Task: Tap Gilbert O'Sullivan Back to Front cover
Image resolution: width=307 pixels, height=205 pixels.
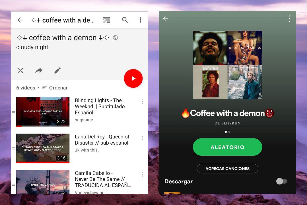Action: click(210, 82)
